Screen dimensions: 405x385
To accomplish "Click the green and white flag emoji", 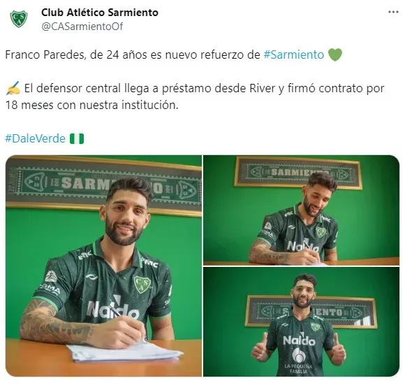I will (x=77, y=138).
